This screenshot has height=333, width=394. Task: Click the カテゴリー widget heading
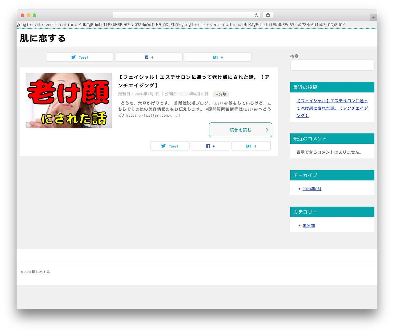point(332,212)
